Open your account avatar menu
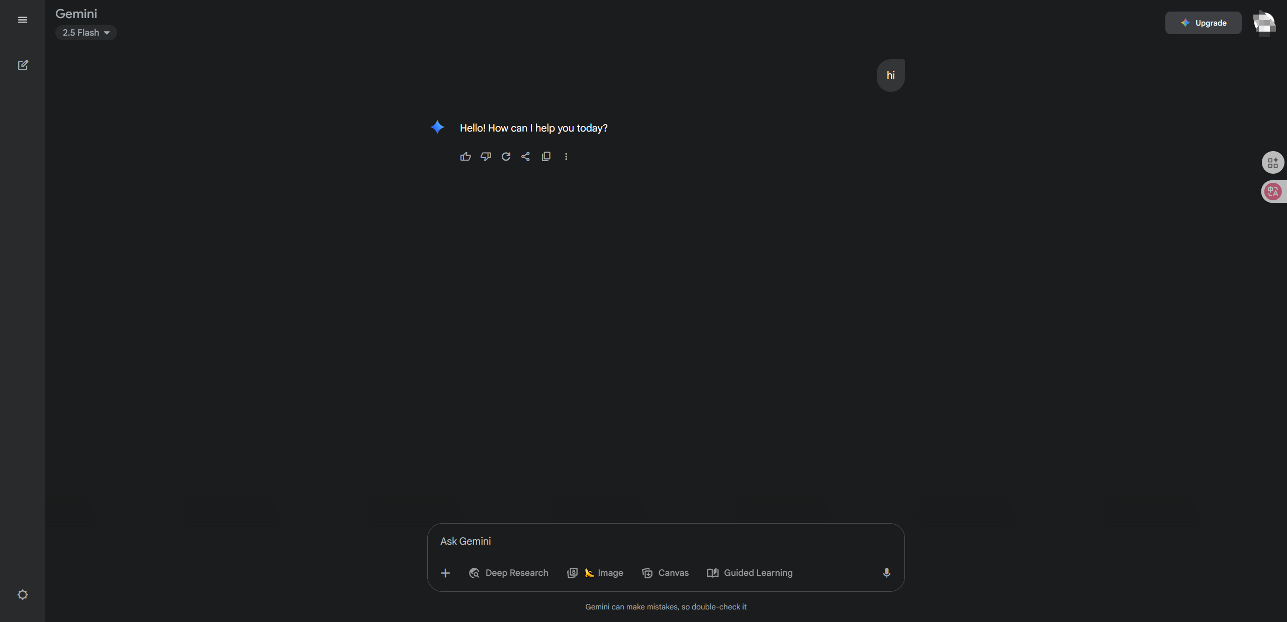This screenshot has height=622, width=1287. point(1263,23)
